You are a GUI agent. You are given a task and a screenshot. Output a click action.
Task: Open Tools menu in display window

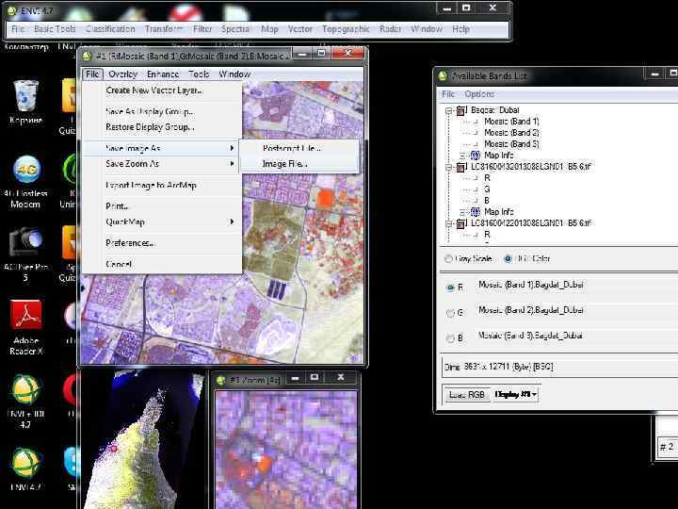click(x=199, y=74)
